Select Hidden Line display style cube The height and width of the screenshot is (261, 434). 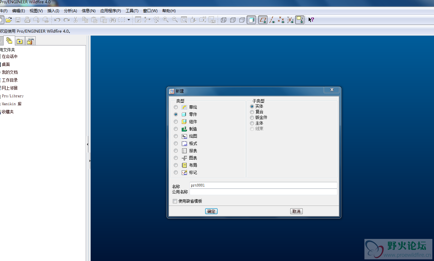[233, 20]
